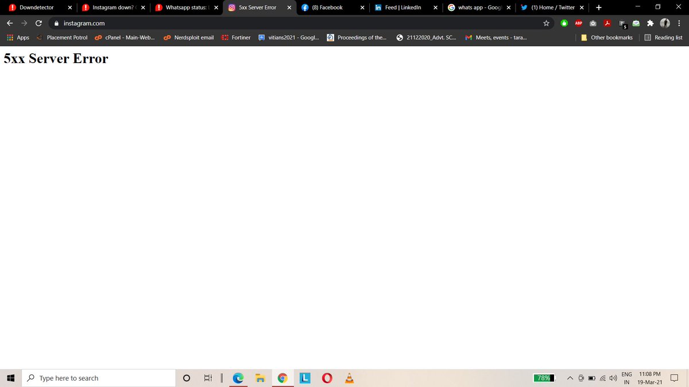This screenshot has width=689, height=387.
Task: Click the puzzle-piece extensions icon
Action: (649, 23)
